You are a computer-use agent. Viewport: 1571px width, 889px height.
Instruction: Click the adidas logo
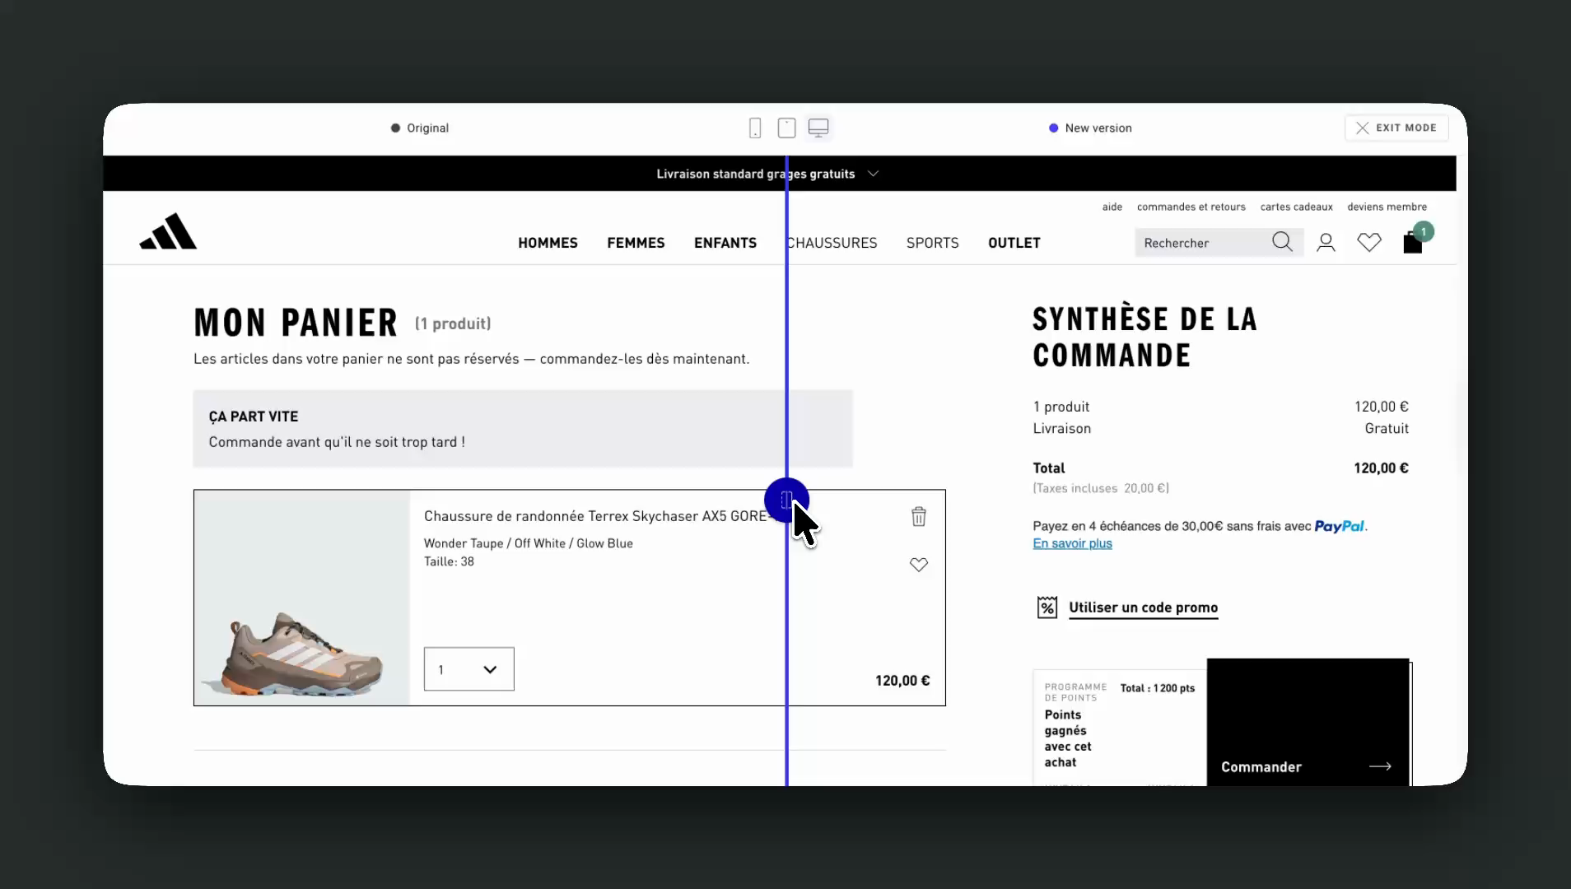(x=168, y=231)
